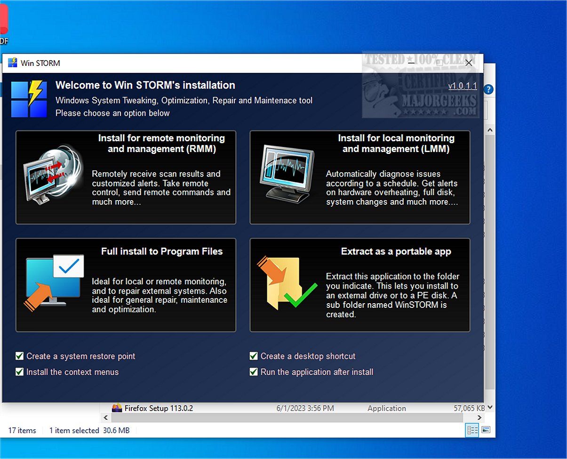Maximize the Win STORM installer window
The height and width of the screenshot is (459, 567).
(x=439, y=63)
